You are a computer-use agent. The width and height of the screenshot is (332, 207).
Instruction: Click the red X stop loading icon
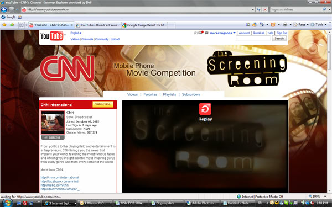[x=265, y=10]
